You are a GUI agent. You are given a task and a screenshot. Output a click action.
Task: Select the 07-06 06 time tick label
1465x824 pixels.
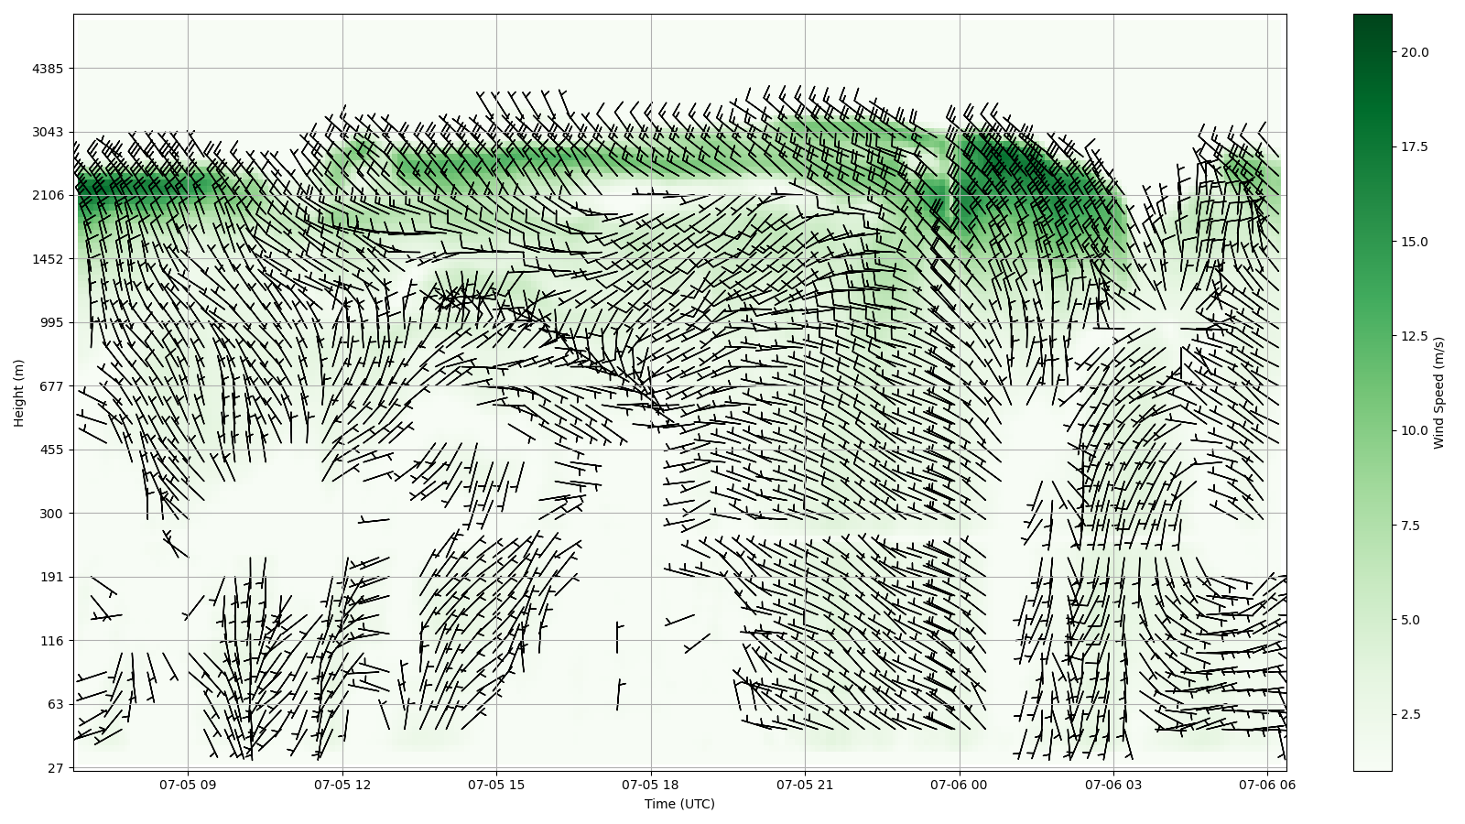tap(1267, 785)
